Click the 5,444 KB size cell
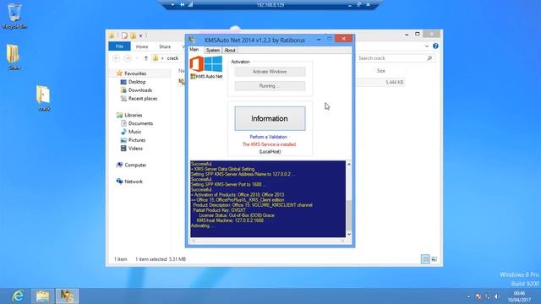This screenshot has width=541, height=304. point(395,83)
